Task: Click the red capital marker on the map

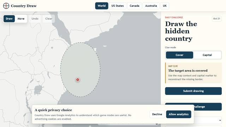Action: 78,80
